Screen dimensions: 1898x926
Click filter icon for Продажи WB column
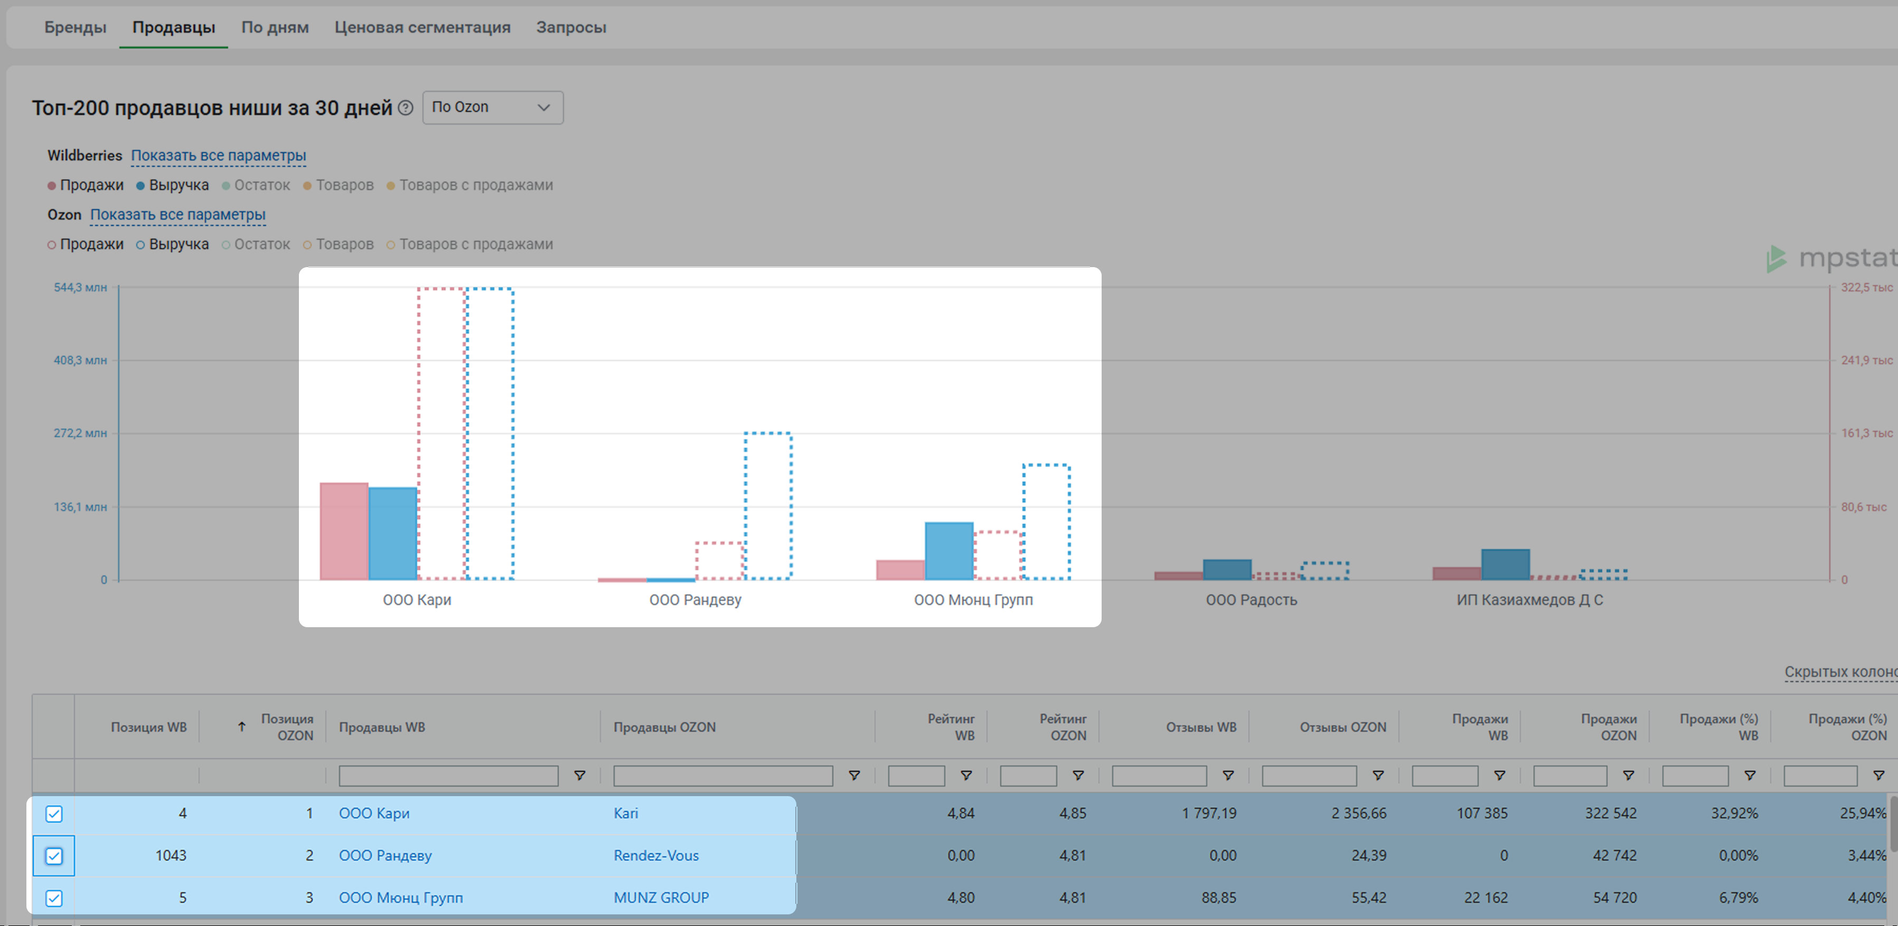pyautogui.click(x=1499, y=775)
